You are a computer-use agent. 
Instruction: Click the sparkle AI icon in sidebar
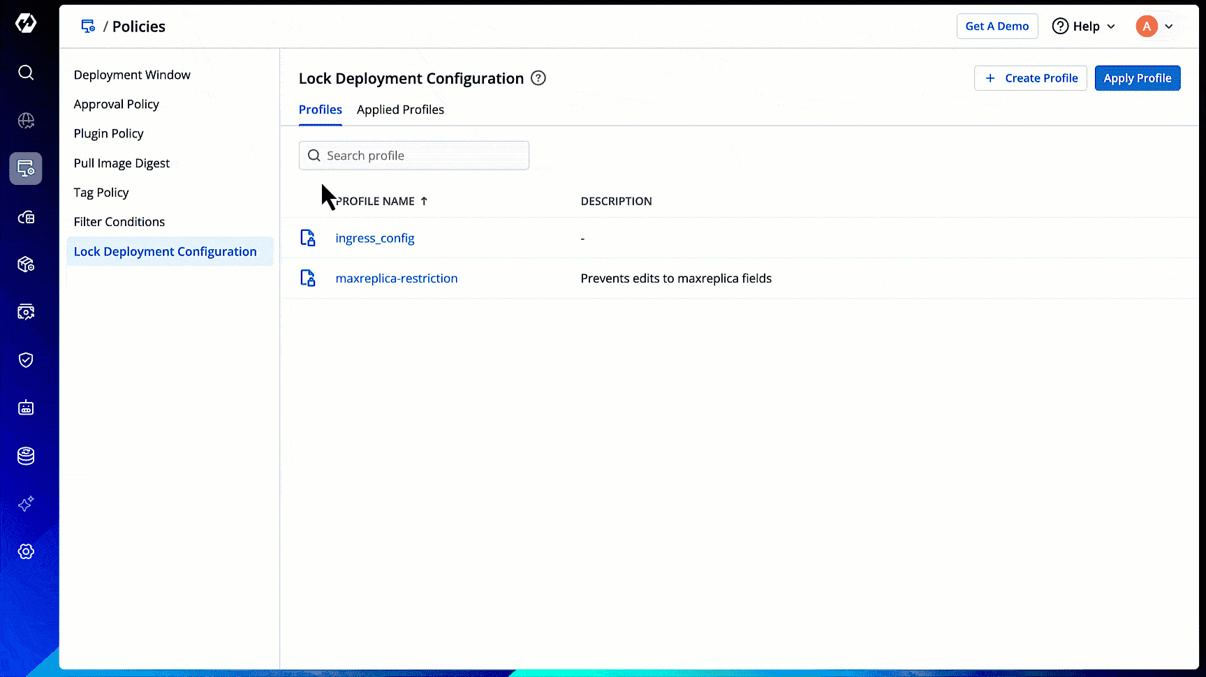26,504
